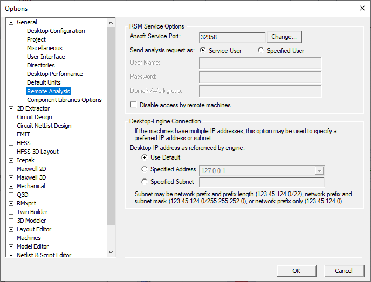Image resolution: width=371 pixels, height=282 pixels.
Task: Cancel the Options dialog
Action: click(343, 271)
